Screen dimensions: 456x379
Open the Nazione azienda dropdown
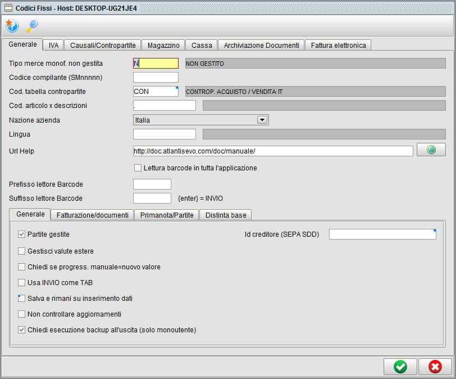tap(262, 119)
